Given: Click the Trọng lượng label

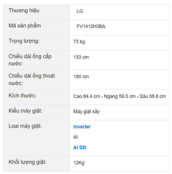Looking at the screenshot, I should pyautogui.click(x=24, y=41).
